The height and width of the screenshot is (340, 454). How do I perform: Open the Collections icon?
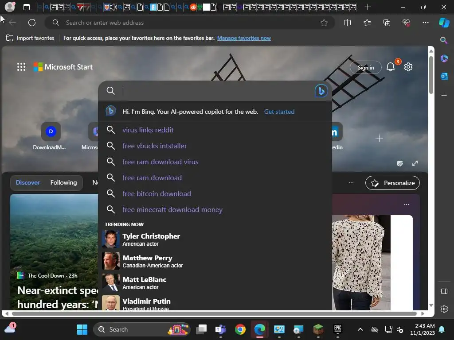pos(387,23)
